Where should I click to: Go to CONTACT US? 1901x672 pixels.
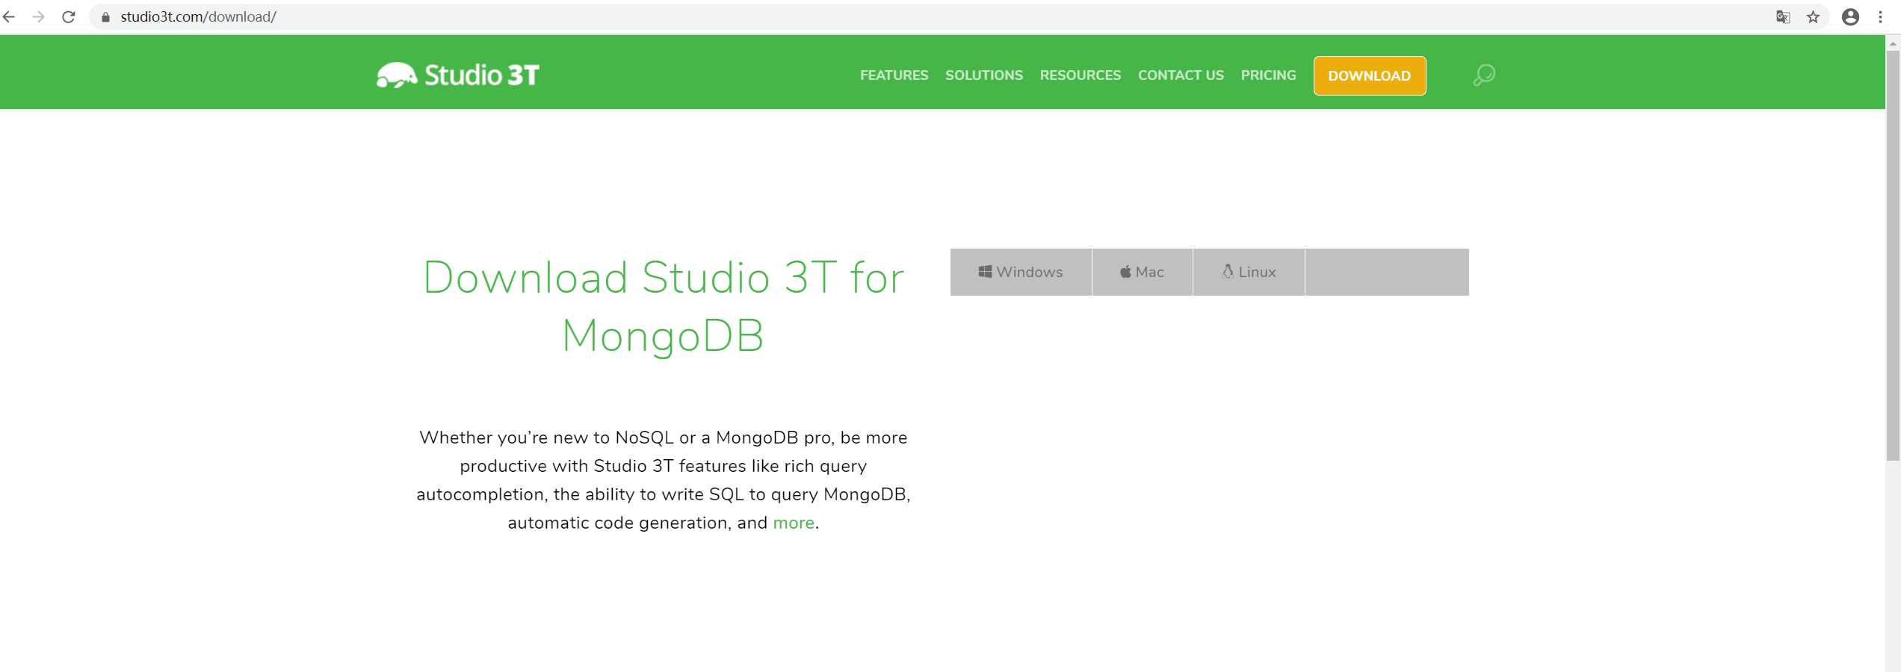[x=1181, y=75]
